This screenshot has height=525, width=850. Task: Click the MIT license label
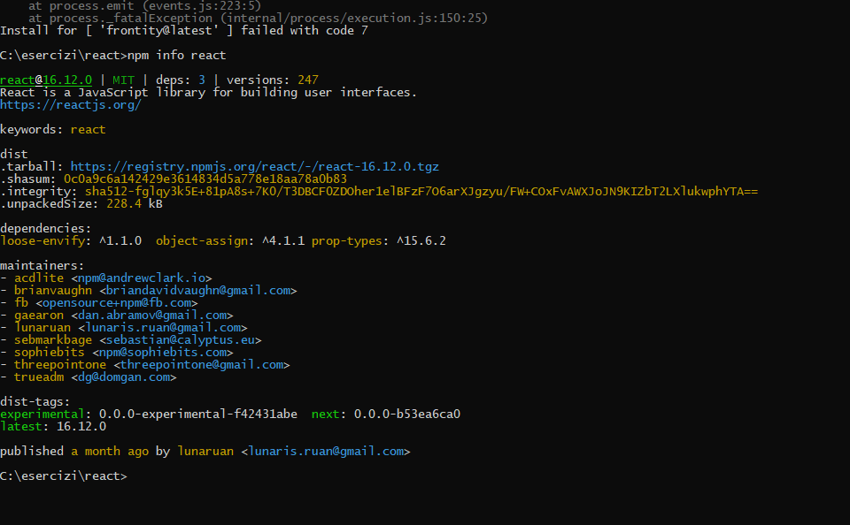tap(124, 80)
